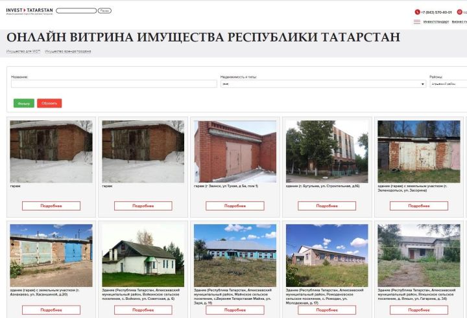The height and width of the screenshot is (318, 467).
Task: Click the Поиск search button
Action: coord(104,11)
